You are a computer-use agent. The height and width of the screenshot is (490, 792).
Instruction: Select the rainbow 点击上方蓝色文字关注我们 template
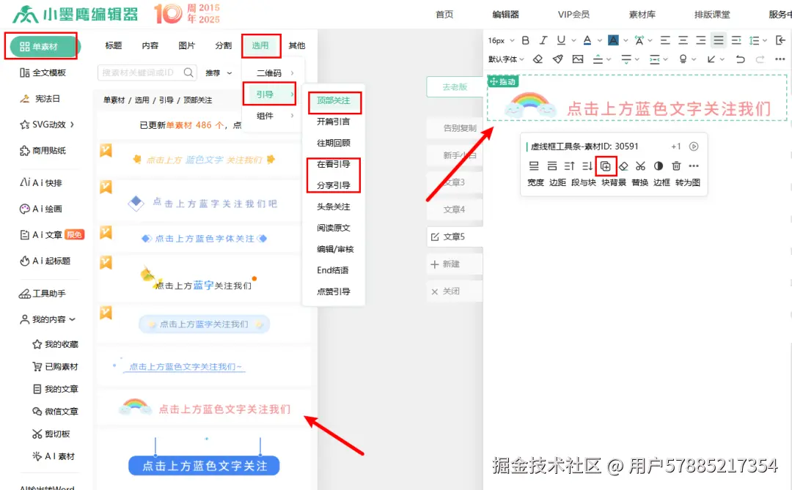(x=205, y=407)
